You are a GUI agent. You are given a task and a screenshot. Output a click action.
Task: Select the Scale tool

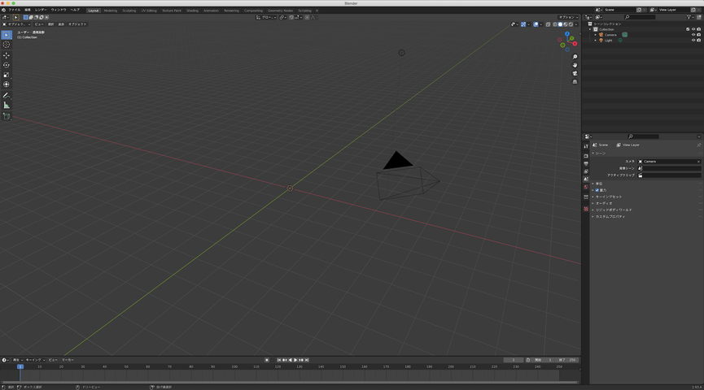point(7,75)
